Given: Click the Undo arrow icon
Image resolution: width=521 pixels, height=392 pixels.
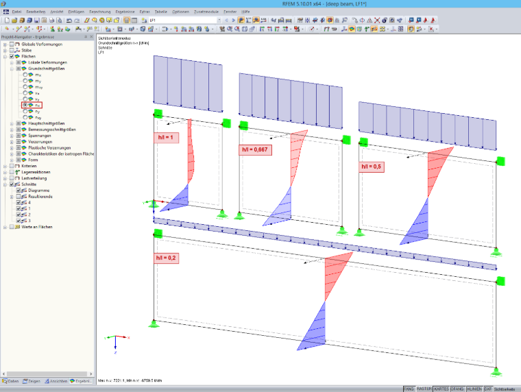Looking at the screenshot, I should click(x=69, y=21).
